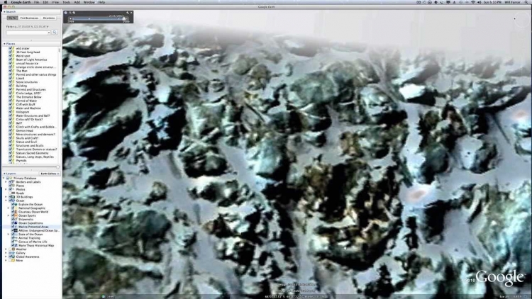Open the Earth Gallery button
The width and height of the screenshot is (532, 299).
50,174
